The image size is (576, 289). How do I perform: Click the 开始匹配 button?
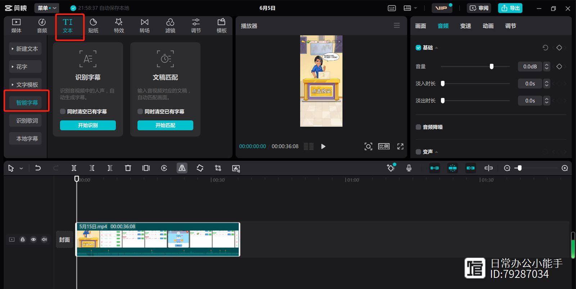pos(165,125)
